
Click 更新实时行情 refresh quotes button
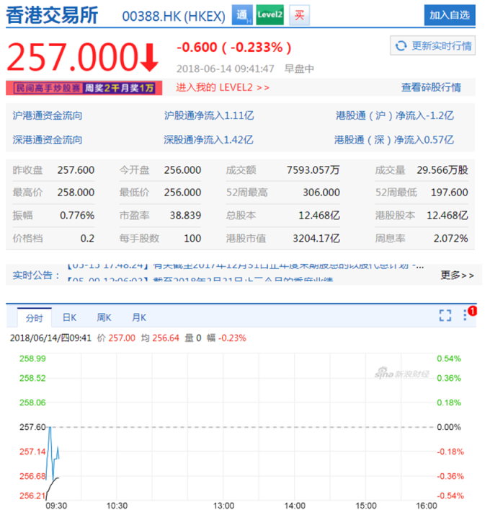[x=432, y=45]
